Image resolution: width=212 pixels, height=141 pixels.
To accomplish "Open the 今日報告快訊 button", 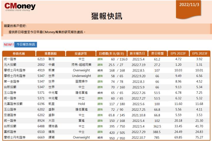I will [x=26, y=45].
